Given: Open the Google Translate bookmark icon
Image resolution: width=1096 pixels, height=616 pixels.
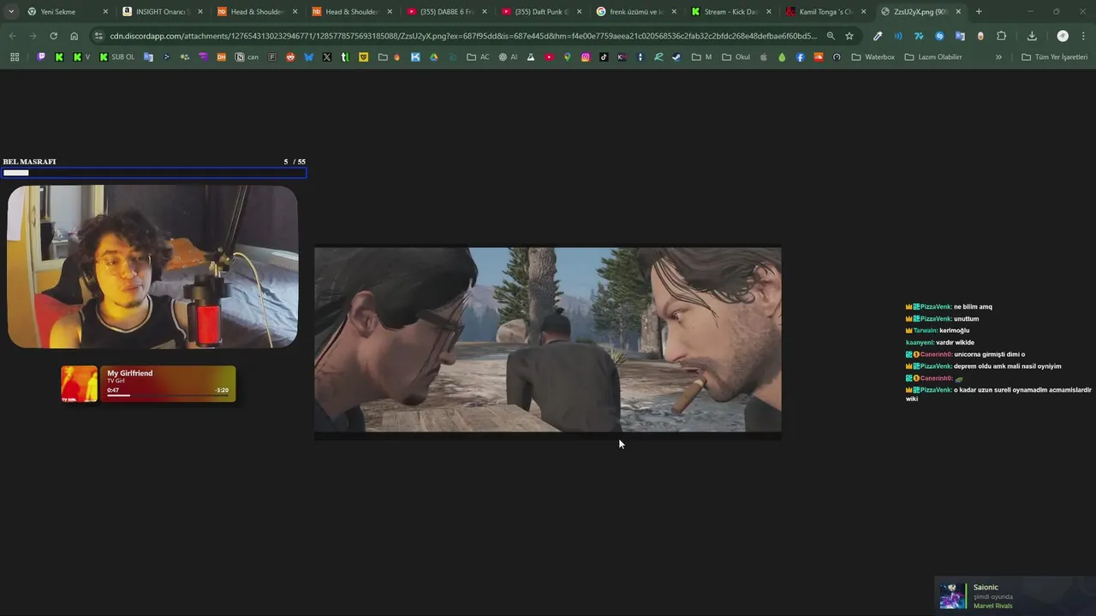Looking at the screenshot, I should coord(148,57).
